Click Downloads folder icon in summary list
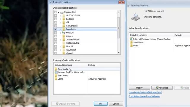 [x=56, y=69]
